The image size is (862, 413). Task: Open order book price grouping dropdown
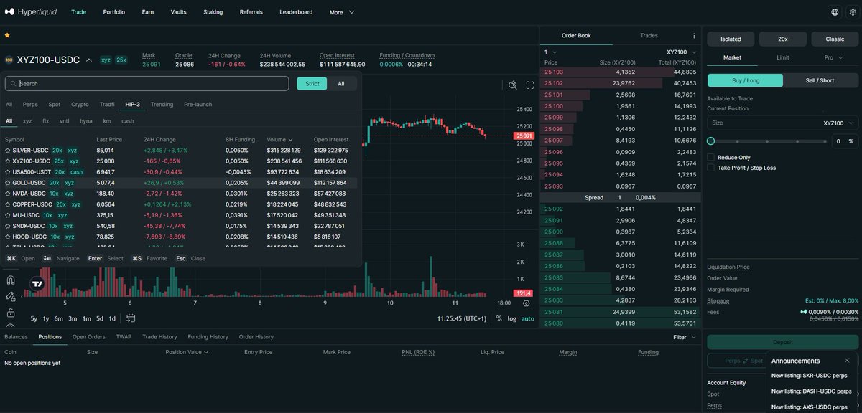[x=550, y=52]
